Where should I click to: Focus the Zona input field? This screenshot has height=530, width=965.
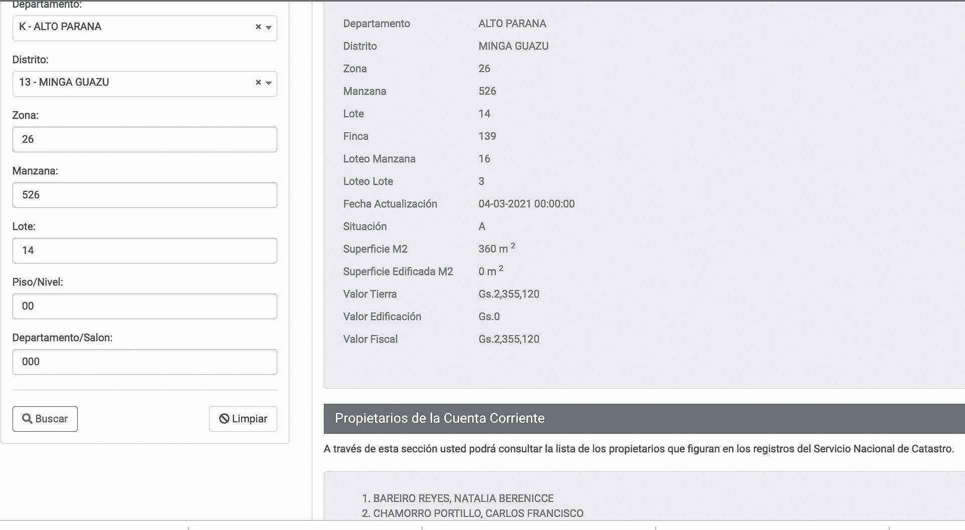[144, 139]
